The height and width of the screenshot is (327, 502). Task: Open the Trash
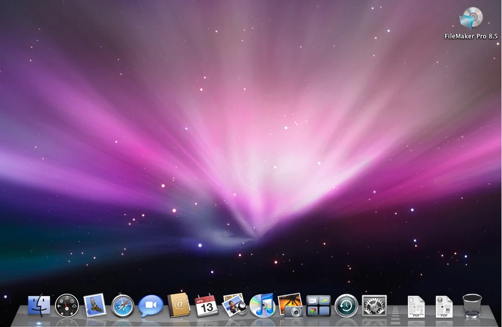coord(472,306)
